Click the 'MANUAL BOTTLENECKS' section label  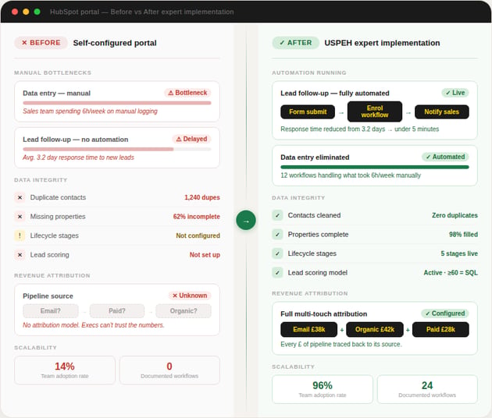tap(53, 73)
